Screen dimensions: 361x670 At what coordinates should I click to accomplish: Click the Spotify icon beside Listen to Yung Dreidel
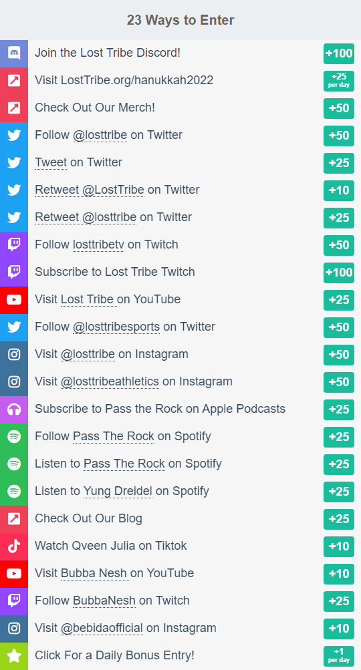(14, 491)
